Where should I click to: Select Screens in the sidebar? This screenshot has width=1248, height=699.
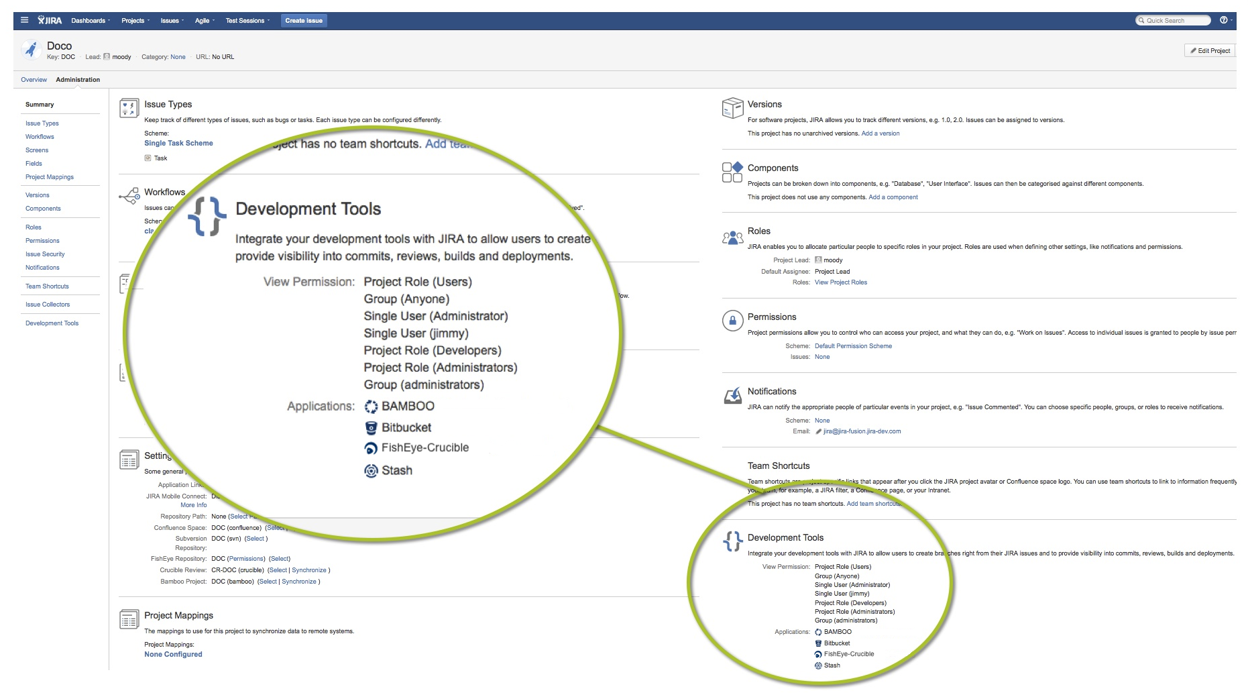[37, 150]
